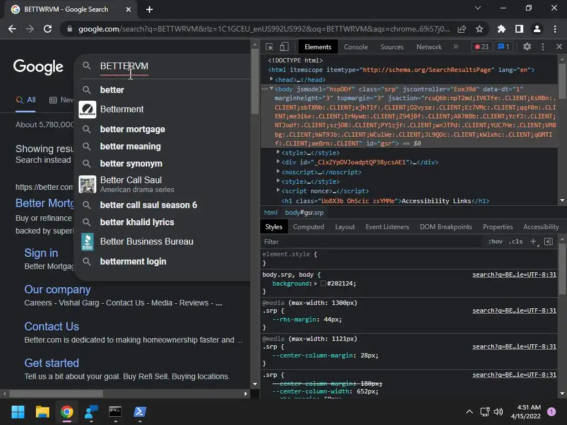Viewport: 567px width, 425px height.
Task: Toggle DevTools device toolbar
Action: [x=284, y=46]
